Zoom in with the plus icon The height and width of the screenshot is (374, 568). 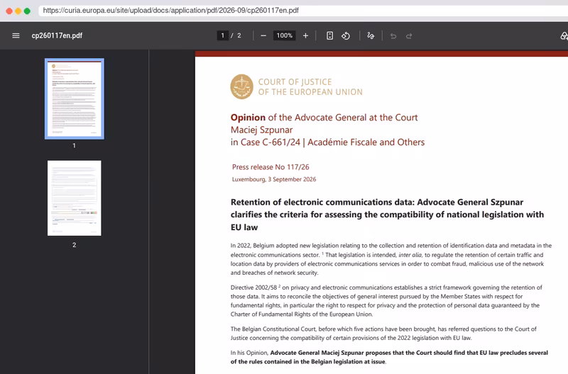point(305,35)
